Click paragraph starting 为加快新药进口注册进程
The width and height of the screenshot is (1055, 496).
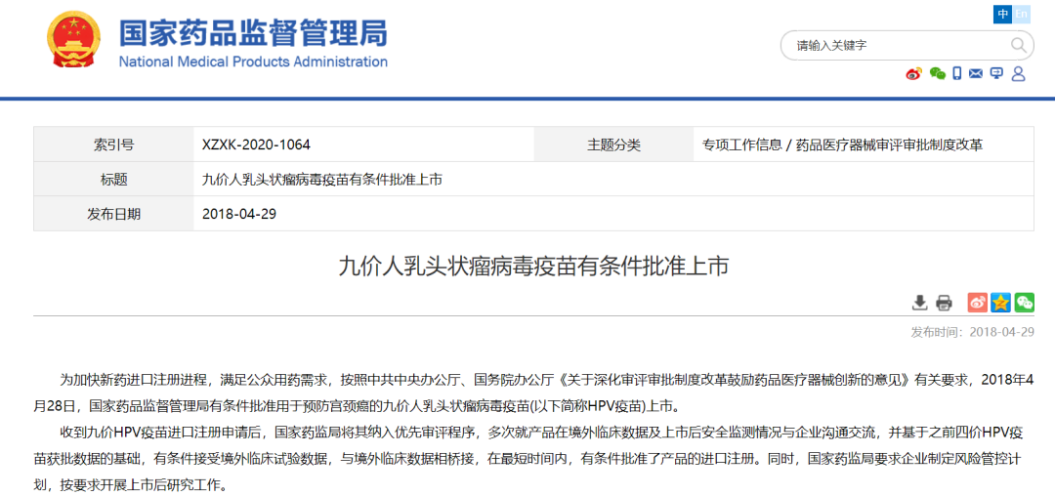click(533, 393)
